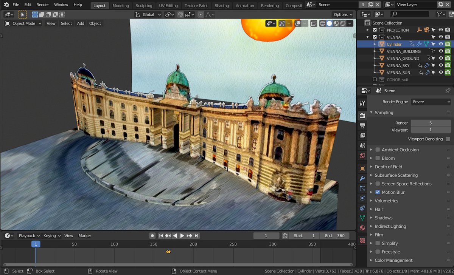Open the Tool properties tab

pos(362,103)
